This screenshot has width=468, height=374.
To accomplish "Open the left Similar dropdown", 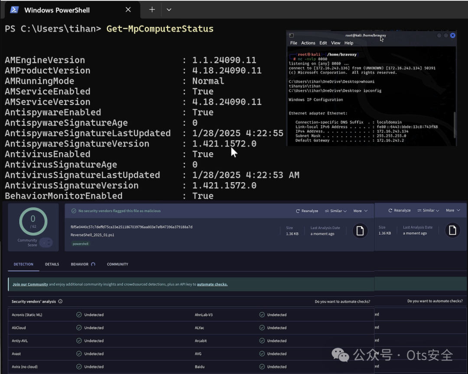I will click(x=336, y=211).
